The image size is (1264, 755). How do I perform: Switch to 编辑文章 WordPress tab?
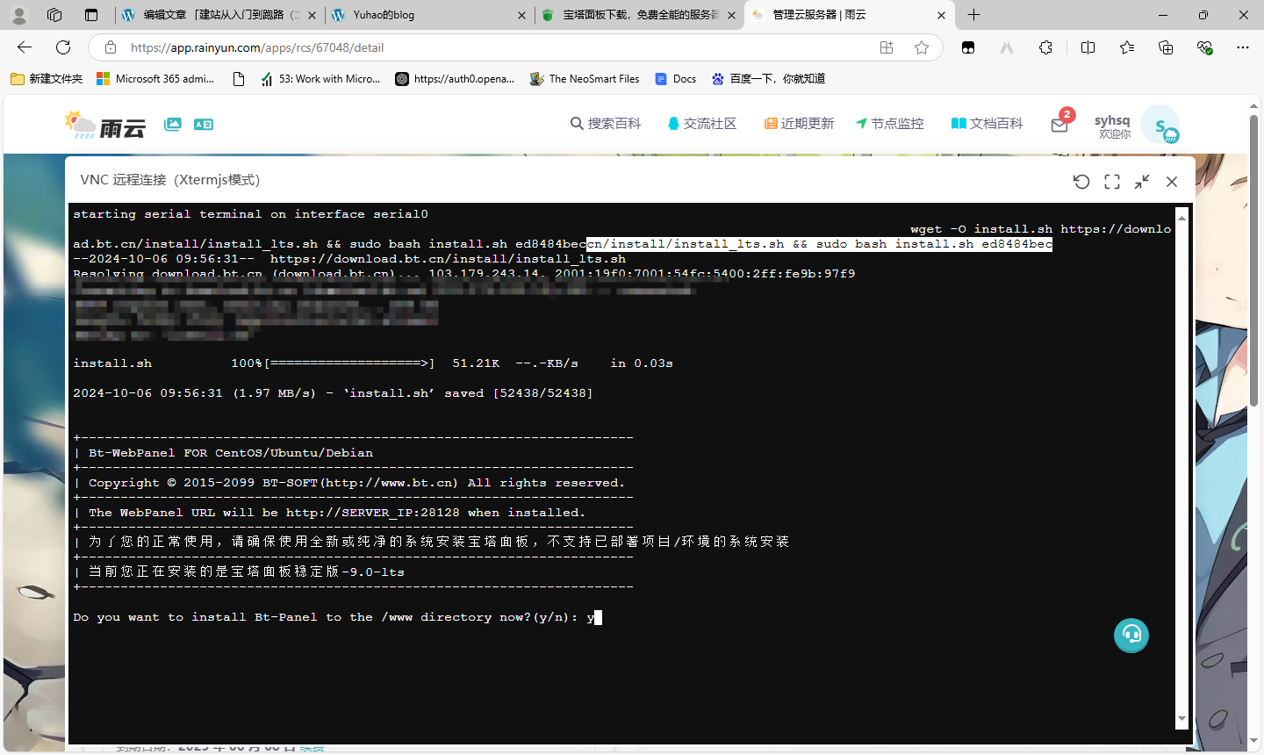click(x=219, y=15)
